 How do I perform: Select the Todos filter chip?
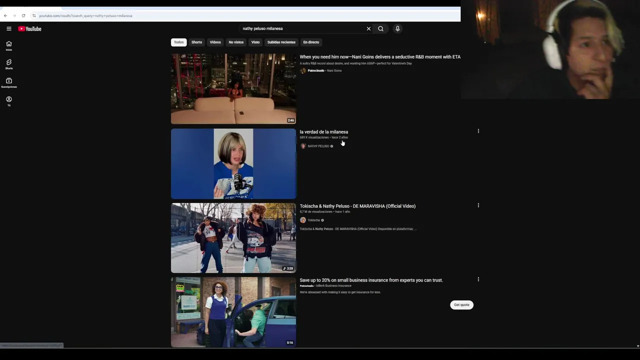[178, 42]
